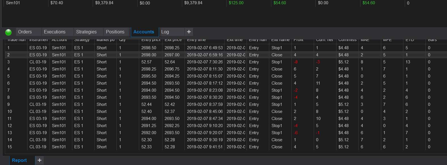Image resolution: width=447 pixels, height=165 pixels.
Task: Select the Report tab
Action: coord(19,160)
